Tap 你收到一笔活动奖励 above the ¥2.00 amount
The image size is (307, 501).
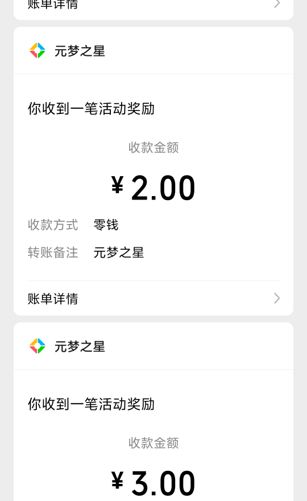coord(91,109)
